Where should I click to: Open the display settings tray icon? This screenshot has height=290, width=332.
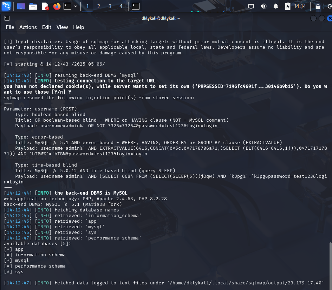click(251, 6)
